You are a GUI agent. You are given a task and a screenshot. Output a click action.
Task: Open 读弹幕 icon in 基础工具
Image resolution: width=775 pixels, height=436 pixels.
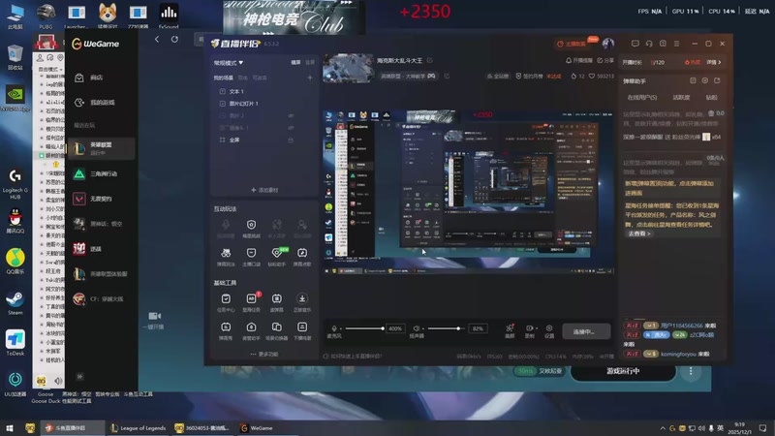pyautogui.click(x=277, y=298)
